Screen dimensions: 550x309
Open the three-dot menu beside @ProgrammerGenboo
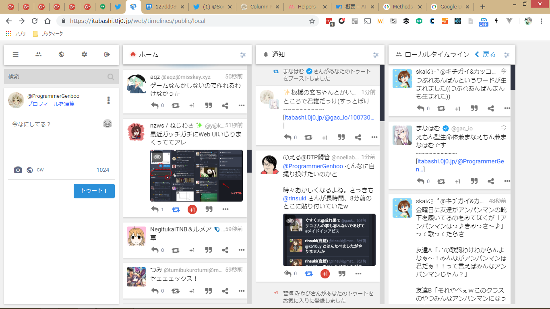click(108, 101)
